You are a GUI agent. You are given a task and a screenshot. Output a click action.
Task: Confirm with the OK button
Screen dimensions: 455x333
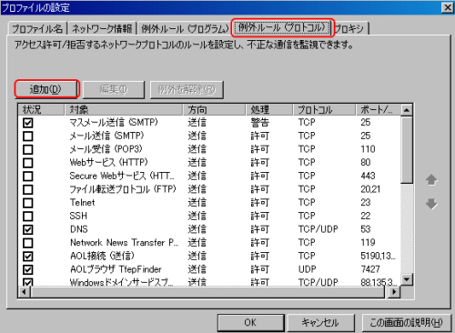(250, 323)
